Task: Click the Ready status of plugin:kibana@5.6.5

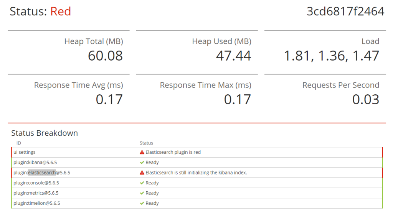Action: (x=152, y=163)
